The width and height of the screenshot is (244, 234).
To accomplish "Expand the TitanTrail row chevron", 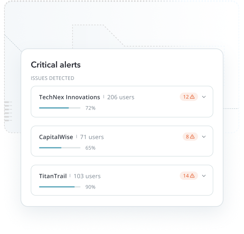I will [x=204, y=176].
